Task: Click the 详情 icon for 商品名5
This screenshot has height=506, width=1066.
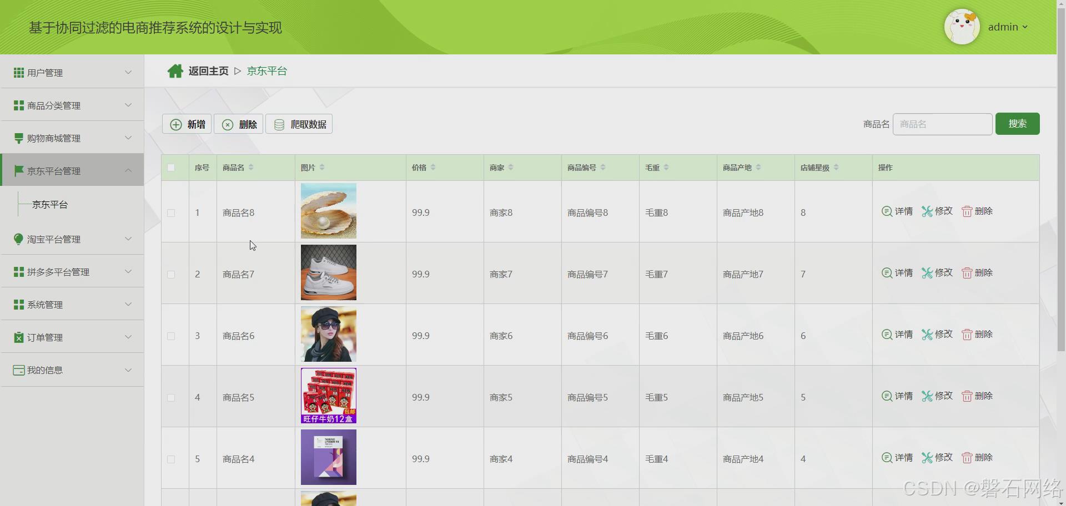Action: pyautogui.click(x=887, y=396)
